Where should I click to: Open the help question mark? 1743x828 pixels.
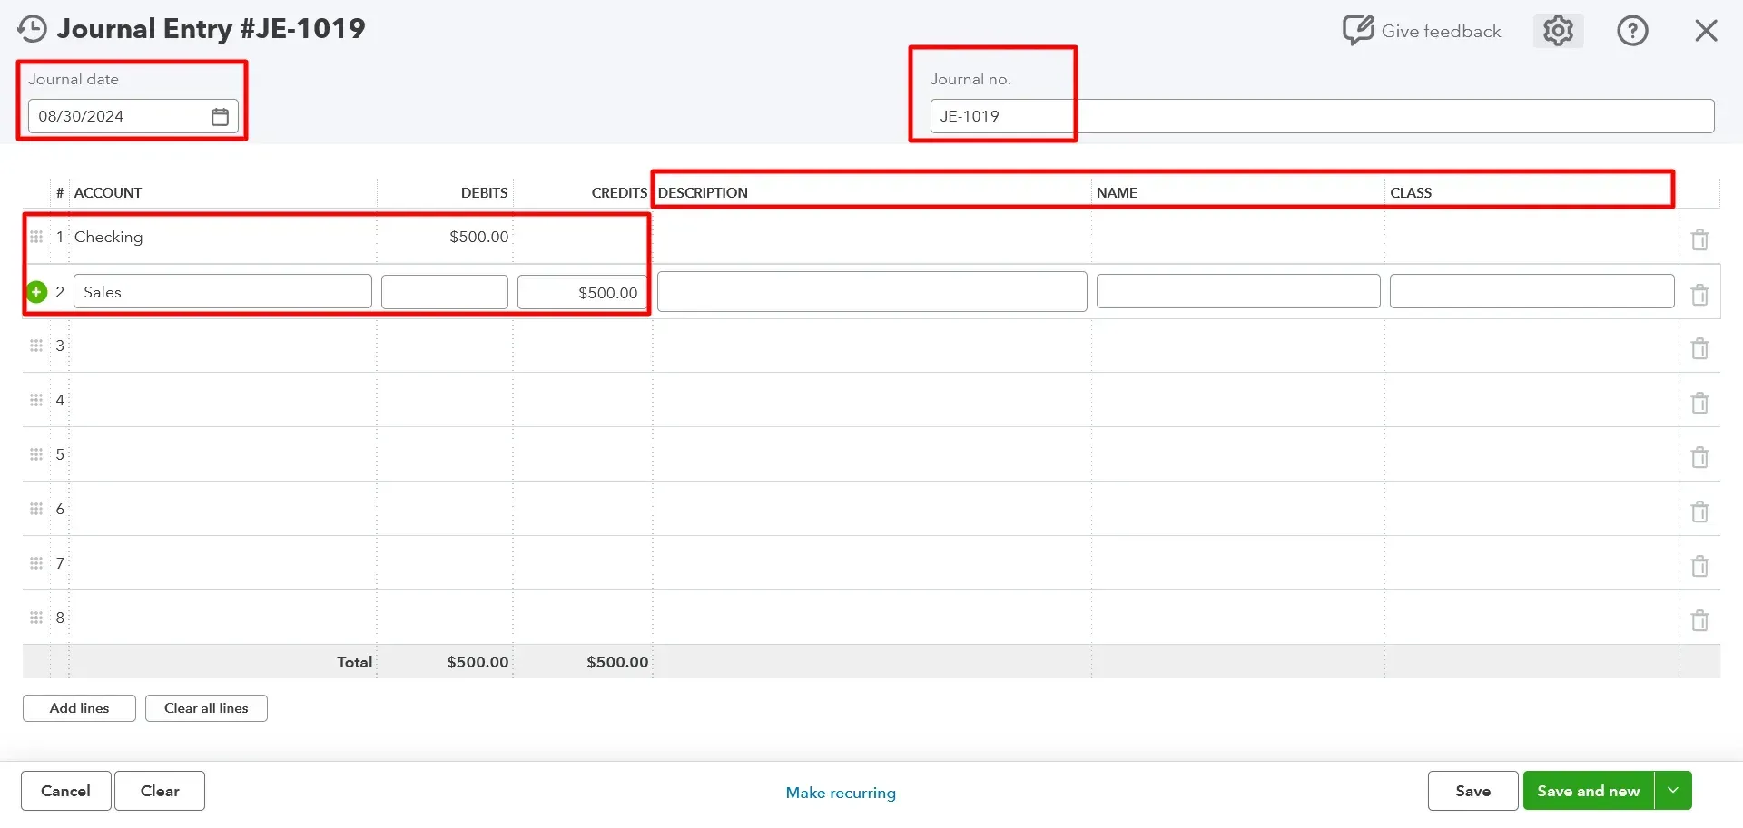pyautogui.click(x=1632, y=31)
